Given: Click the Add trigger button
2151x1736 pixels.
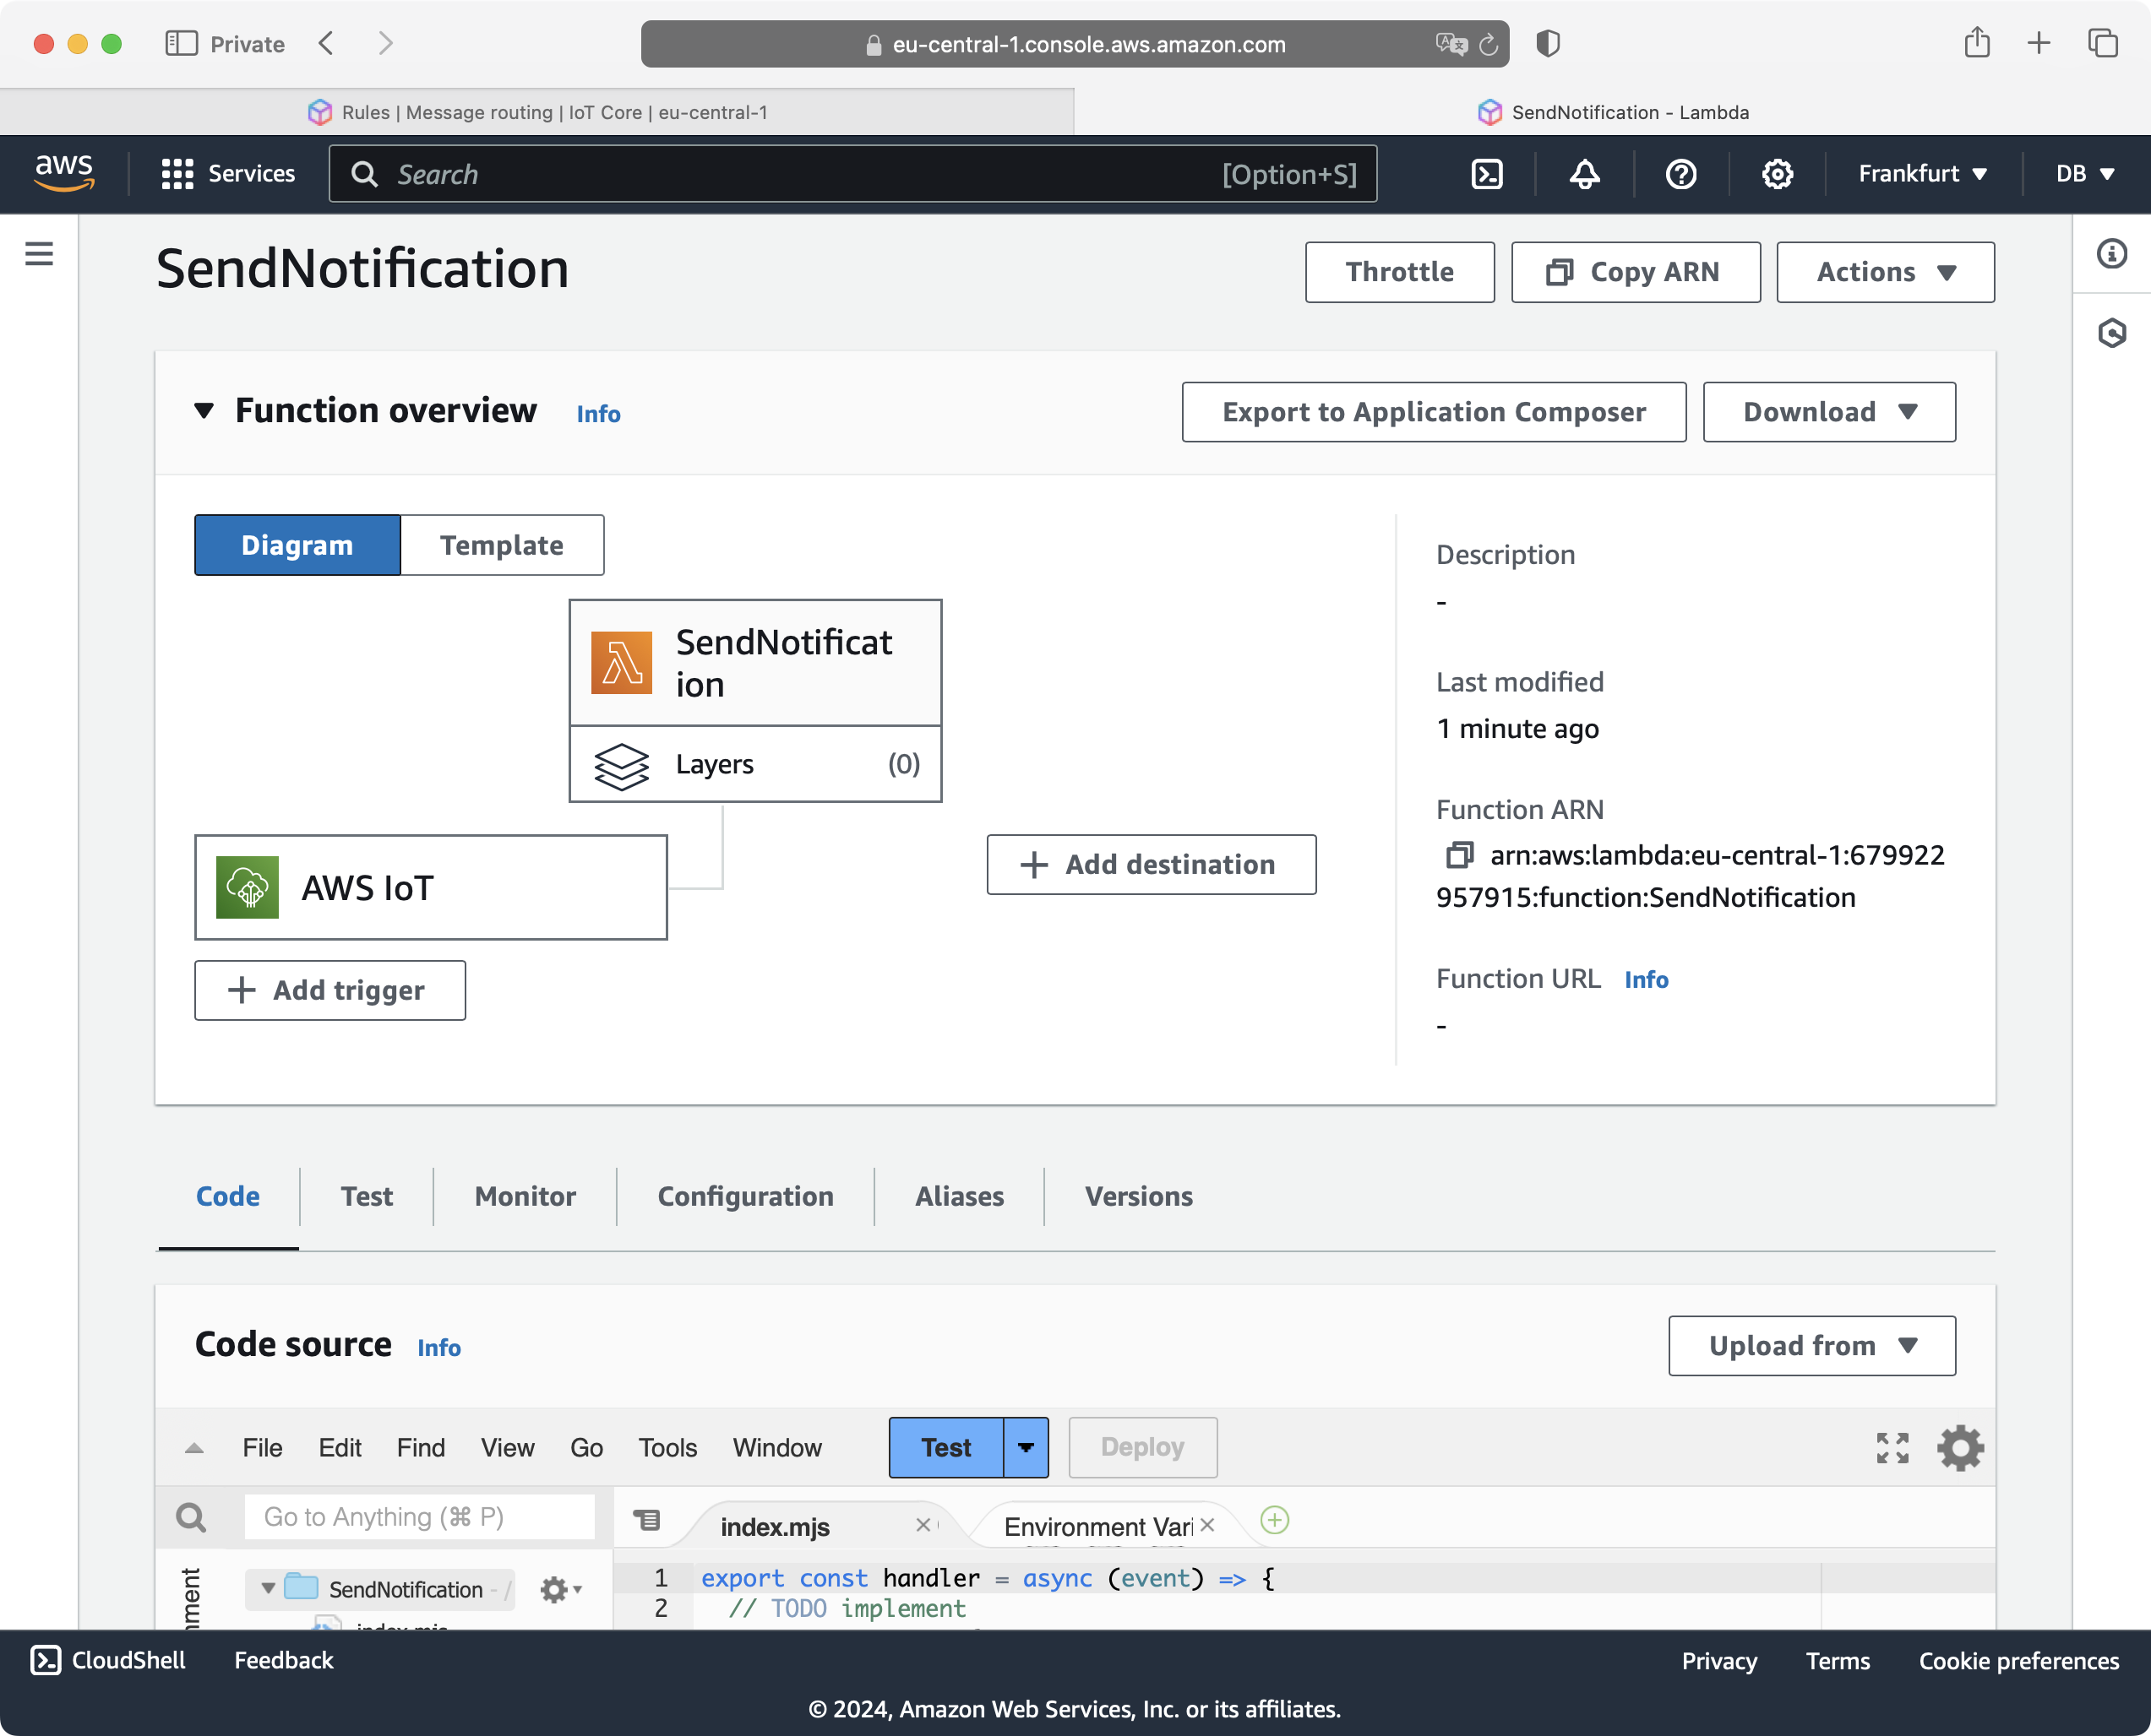Looking at the screenshot, I should pos(328,989).
